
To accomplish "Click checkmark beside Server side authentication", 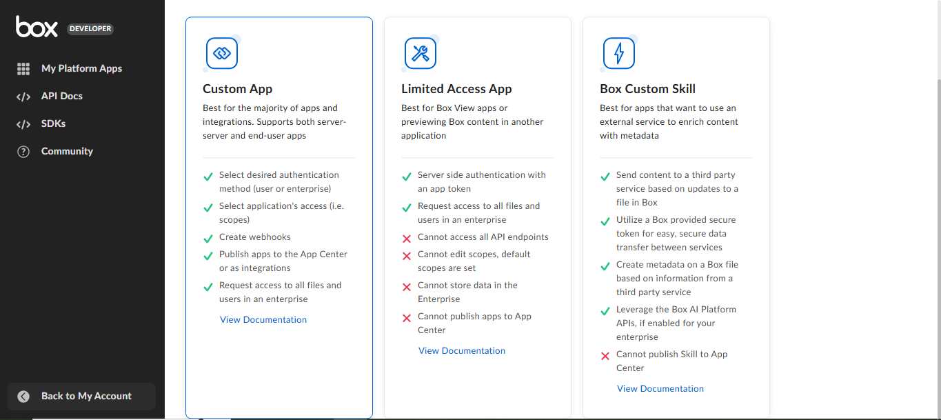I will 407,177.
